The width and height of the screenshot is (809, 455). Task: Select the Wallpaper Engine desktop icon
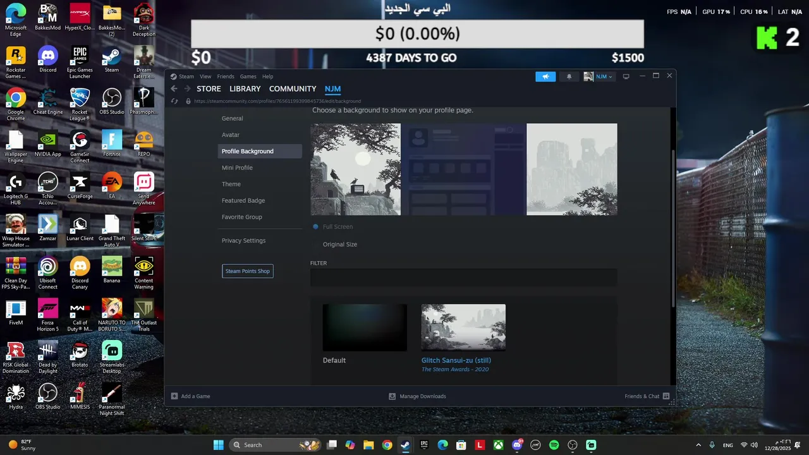click(x=16, y=147)
